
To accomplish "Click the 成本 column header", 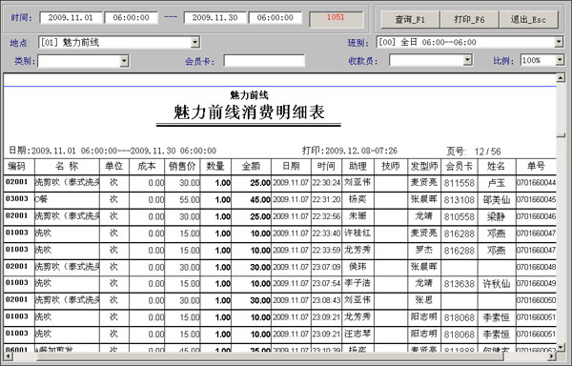I will [147, 166].
